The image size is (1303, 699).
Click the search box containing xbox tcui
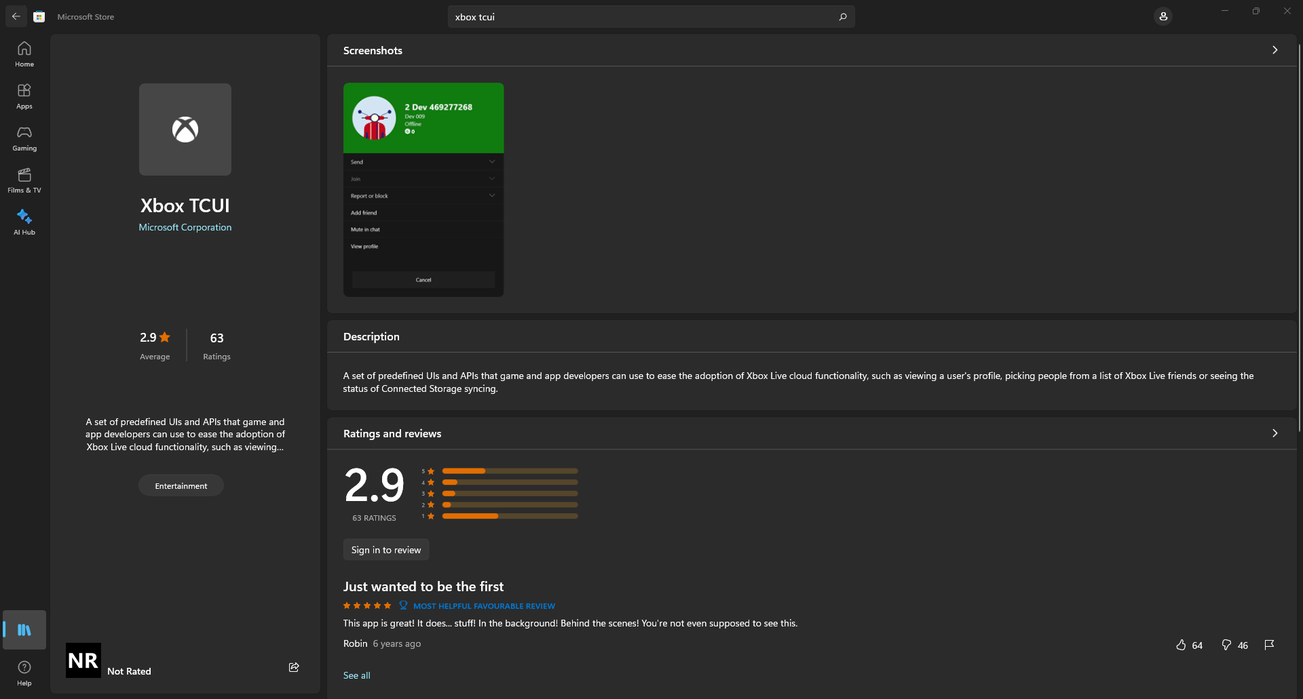click(x=651, y=17)
